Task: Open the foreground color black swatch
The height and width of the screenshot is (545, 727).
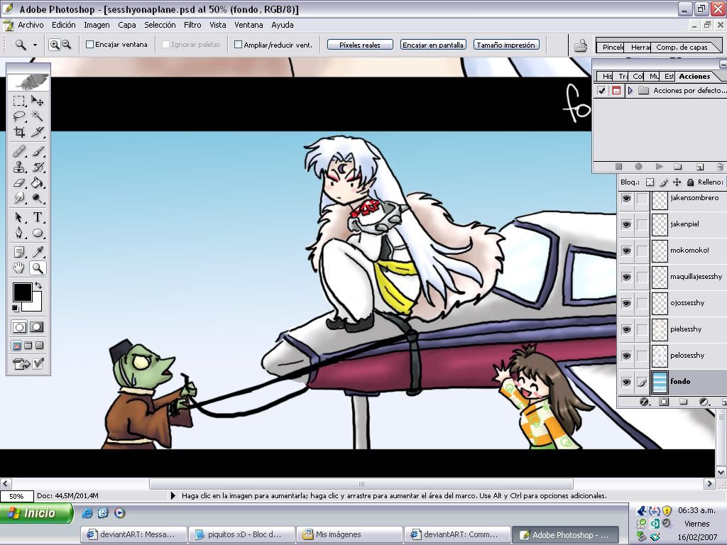Action: [21, 292]
